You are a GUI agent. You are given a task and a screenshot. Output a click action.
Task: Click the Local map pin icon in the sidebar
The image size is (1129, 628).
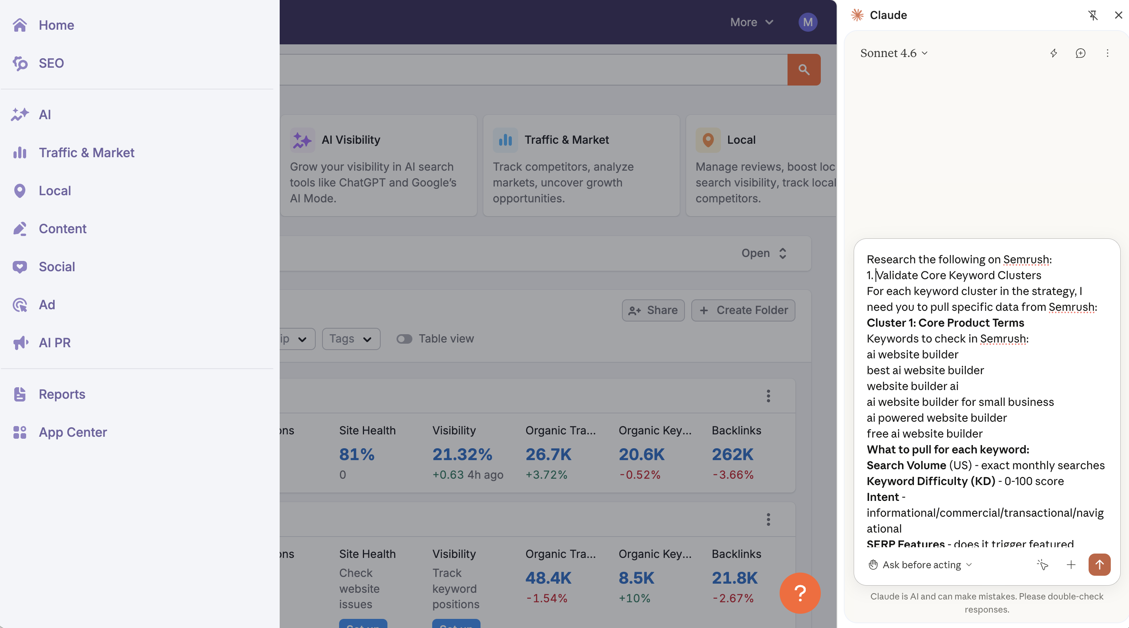tap(20, 190)
